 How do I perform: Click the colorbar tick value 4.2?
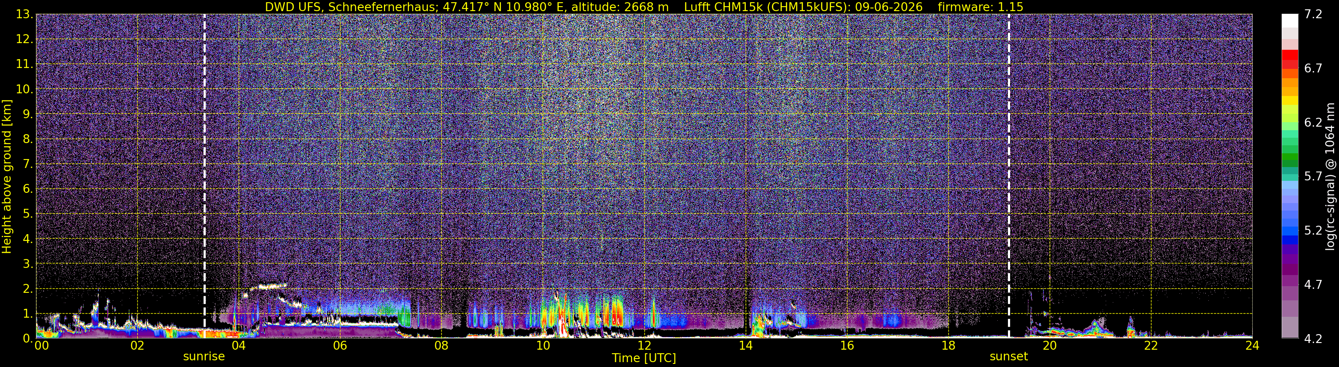(x=1313, y=339)
